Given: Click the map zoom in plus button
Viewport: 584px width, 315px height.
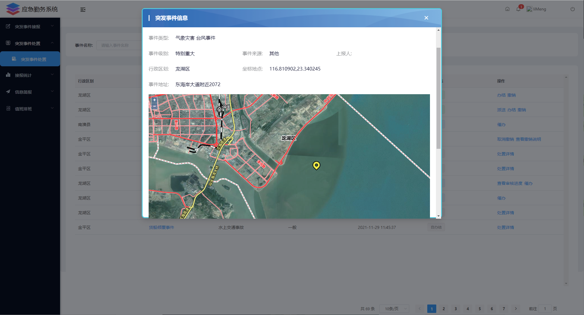Looking at the screenshot, I should click(x=154, y=100).
